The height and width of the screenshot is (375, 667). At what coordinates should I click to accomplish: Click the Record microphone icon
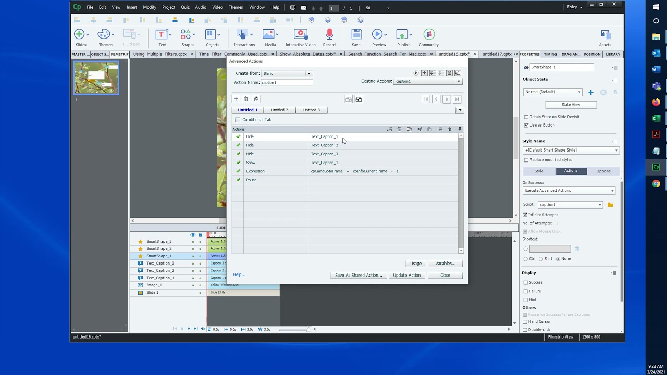point(329,34)
